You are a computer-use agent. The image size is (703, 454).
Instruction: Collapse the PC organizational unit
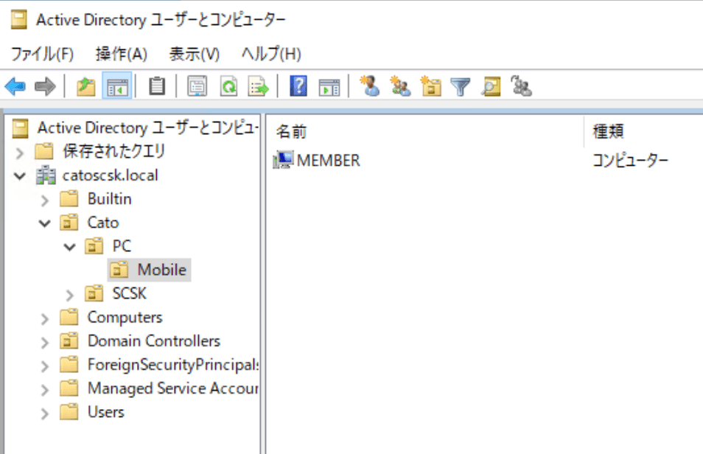tap(70, 247)
